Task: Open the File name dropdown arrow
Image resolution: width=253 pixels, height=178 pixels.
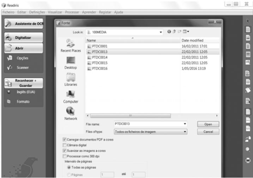Action: [x=185, y=124]
